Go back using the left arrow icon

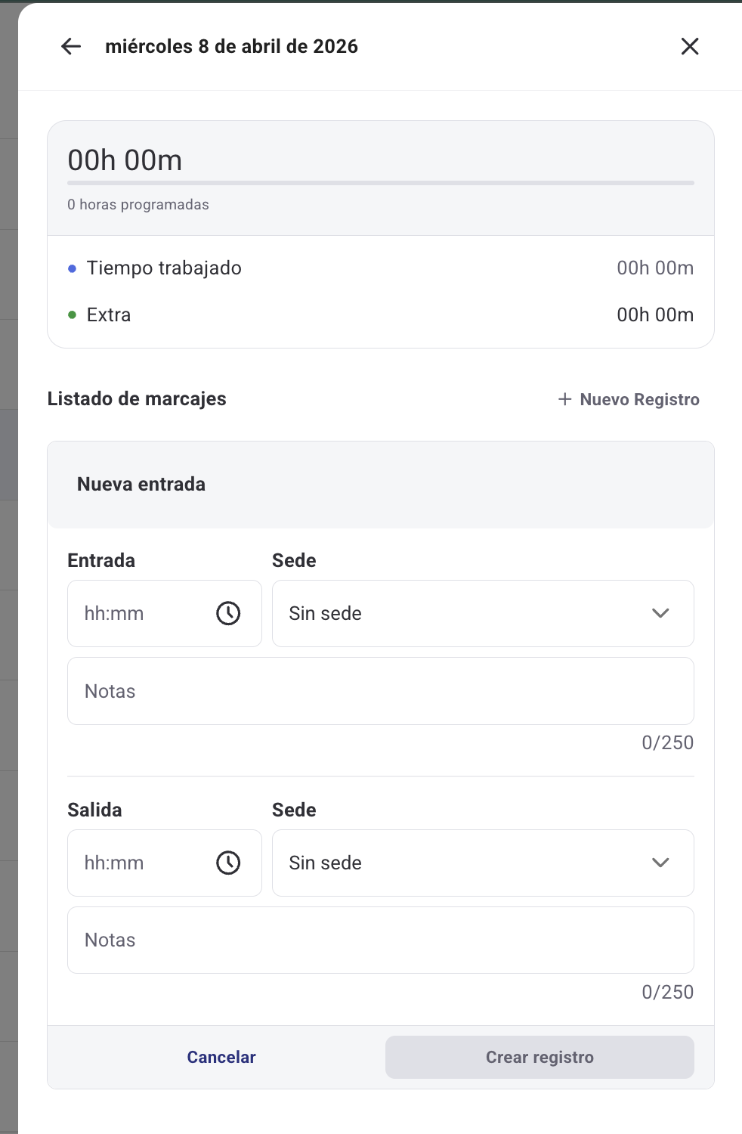pyautogui.click(x=71, y=47)
